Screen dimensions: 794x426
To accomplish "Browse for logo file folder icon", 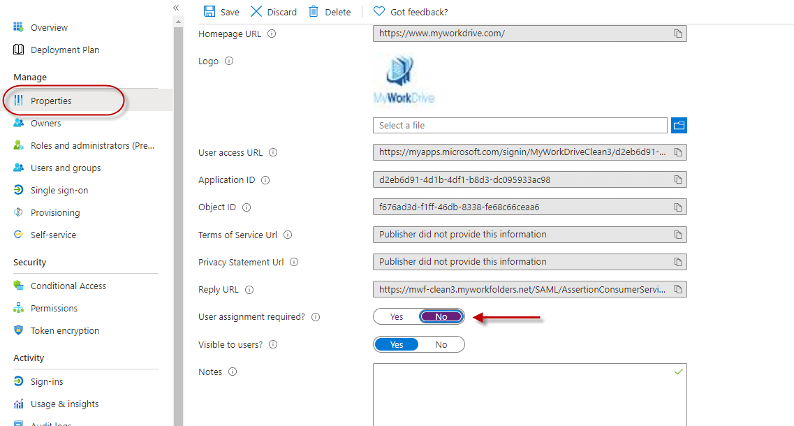I will pos(679,125).
